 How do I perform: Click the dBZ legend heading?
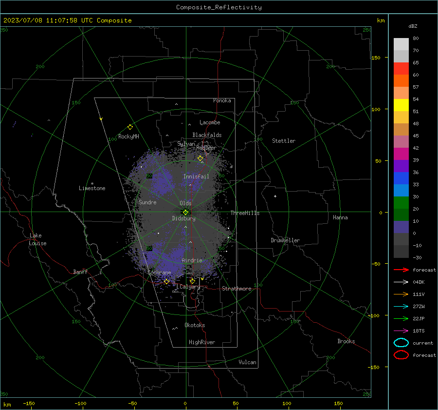pyautogui.click(x=413, y=26)
